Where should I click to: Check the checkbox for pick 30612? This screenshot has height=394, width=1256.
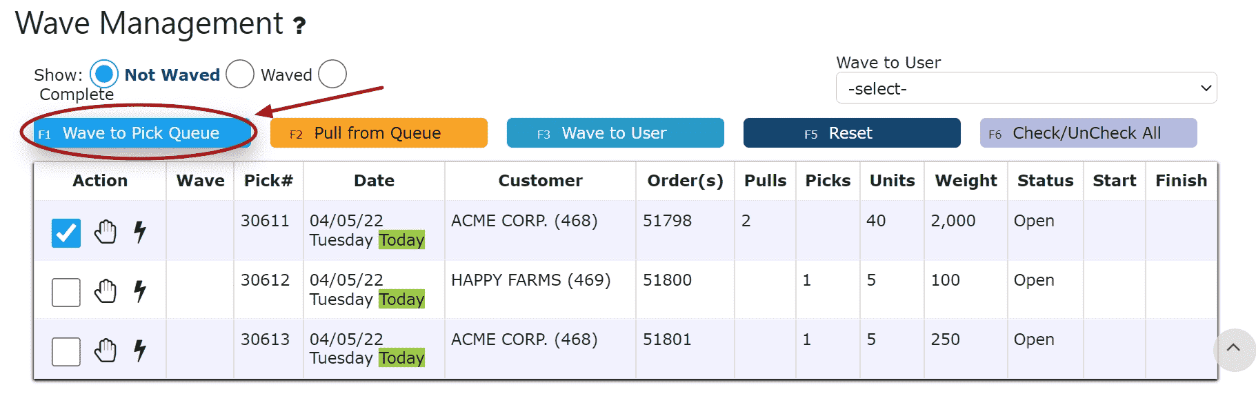click(x=66, y=293)
